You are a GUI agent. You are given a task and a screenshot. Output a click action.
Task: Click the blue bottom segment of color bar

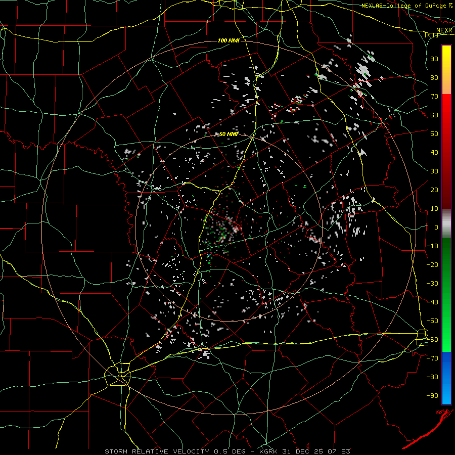tap(446, 378)
